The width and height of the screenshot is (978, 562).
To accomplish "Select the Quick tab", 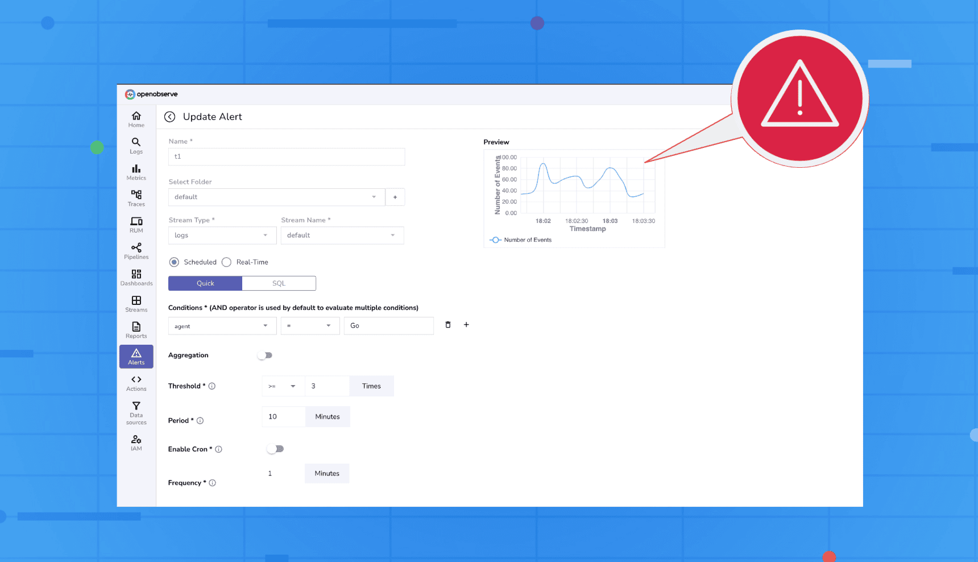I will pyautogui.click(x=205, y=283).
